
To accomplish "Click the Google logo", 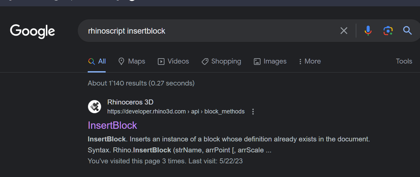I will (33, 31).
